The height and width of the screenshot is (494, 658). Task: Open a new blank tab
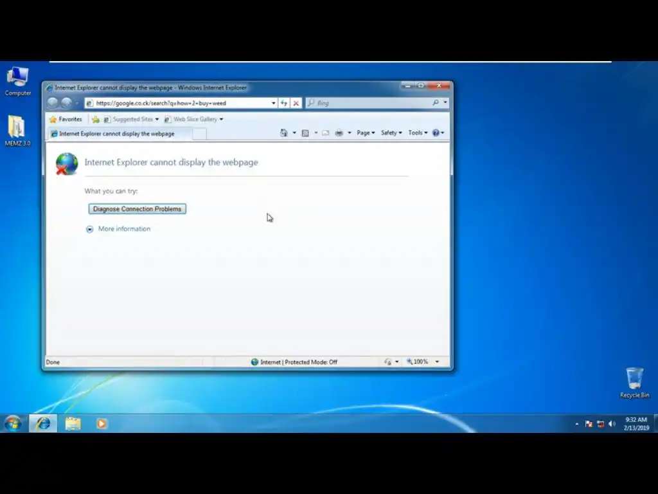199,134
